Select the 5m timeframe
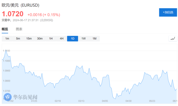The image size is (178, 106). coord(18,39)
